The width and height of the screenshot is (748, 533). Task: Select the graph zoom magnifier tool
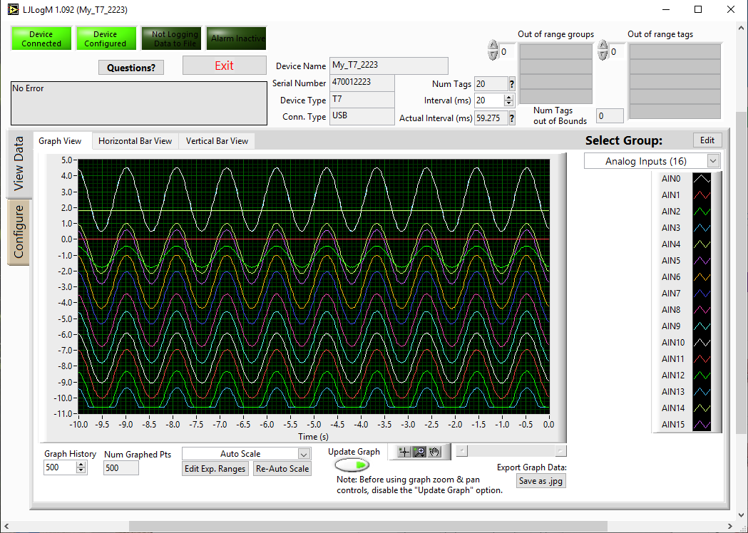click(419, 451)
